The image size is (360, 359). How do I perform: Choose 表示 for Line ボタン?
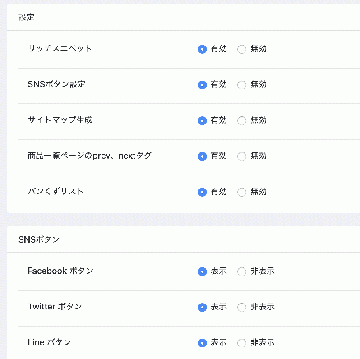202,343
